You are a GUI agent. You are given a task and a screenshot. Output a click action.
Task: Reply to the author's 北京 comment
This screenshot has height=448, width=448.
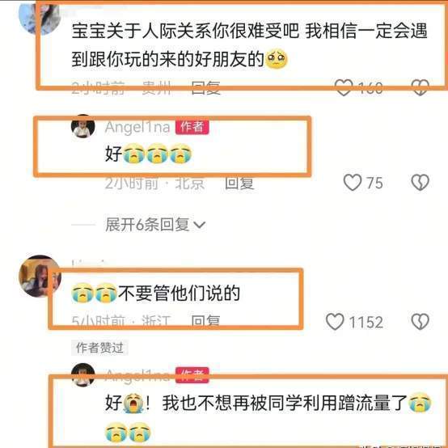coord(239,183)
